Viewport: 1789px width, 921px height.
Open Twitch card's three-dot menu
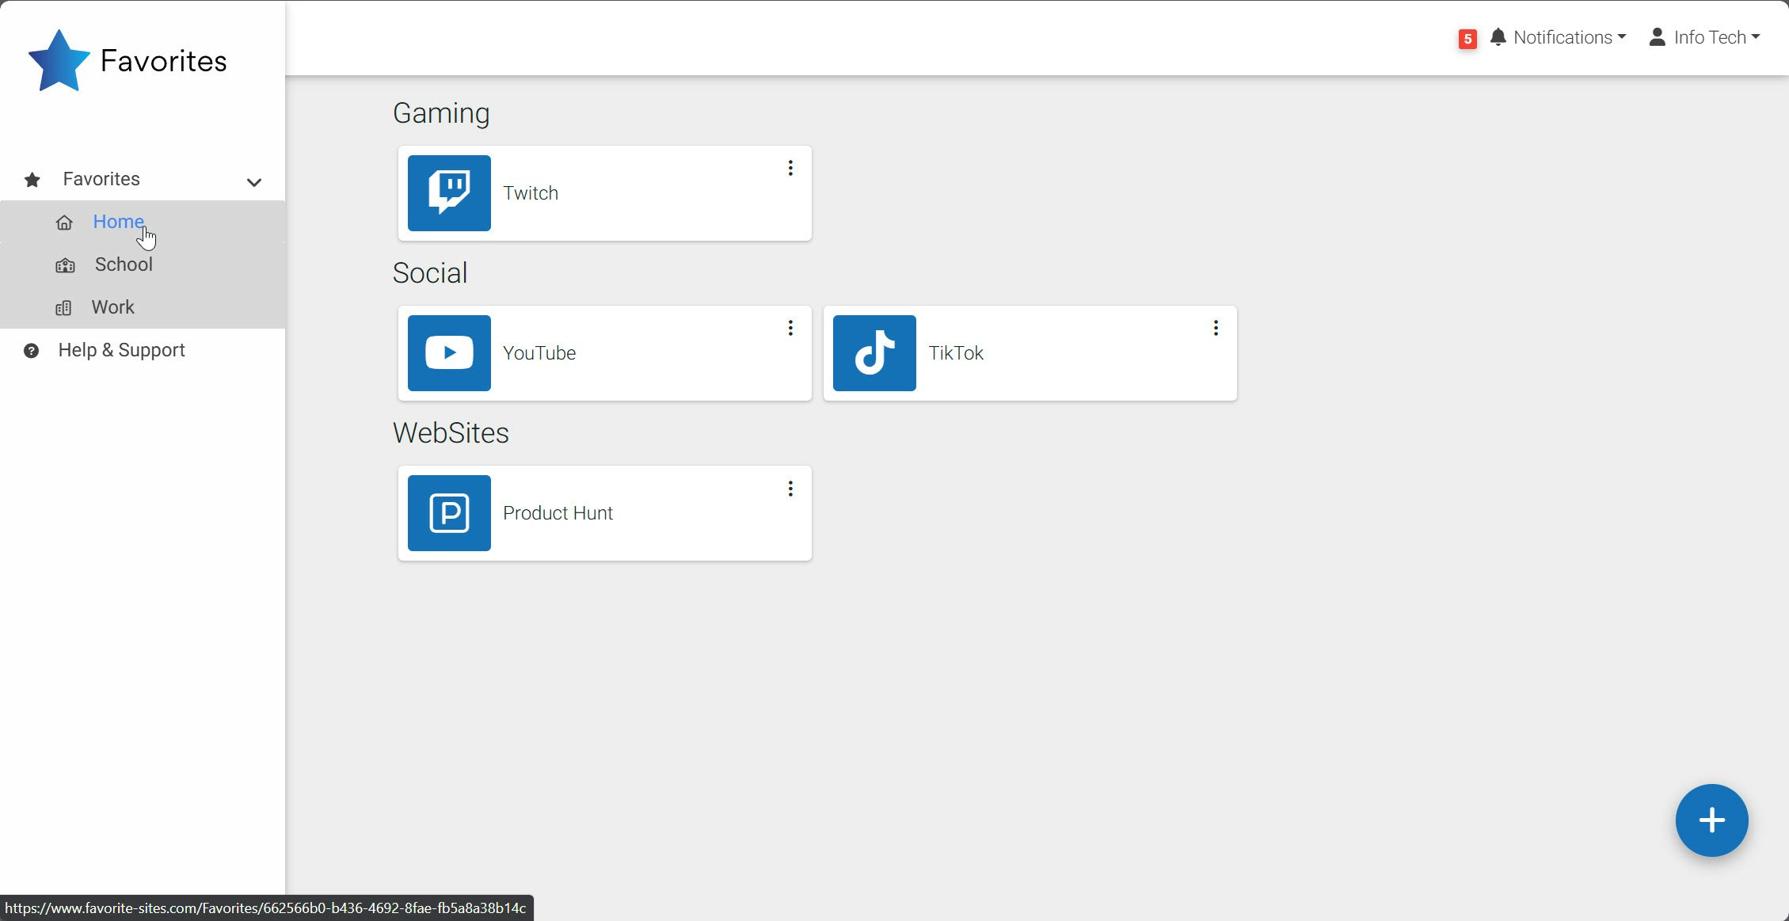pos(790,168)
